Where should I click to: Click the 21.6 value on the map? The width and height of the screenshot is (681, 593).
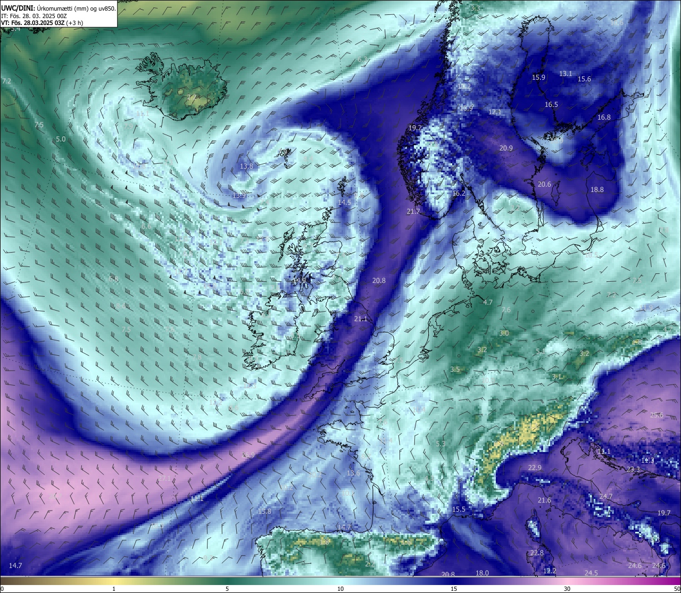click(x=544, y=500)
